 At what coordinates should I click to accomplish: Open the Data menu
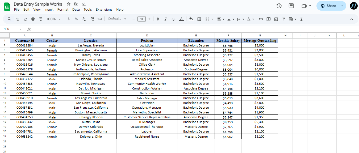[x=76, y=9]
